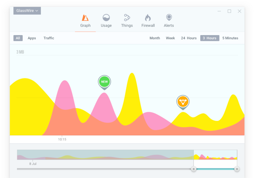Show the last 24 Hours
This screenshot has width=254, height=178.
pos(189,38)
